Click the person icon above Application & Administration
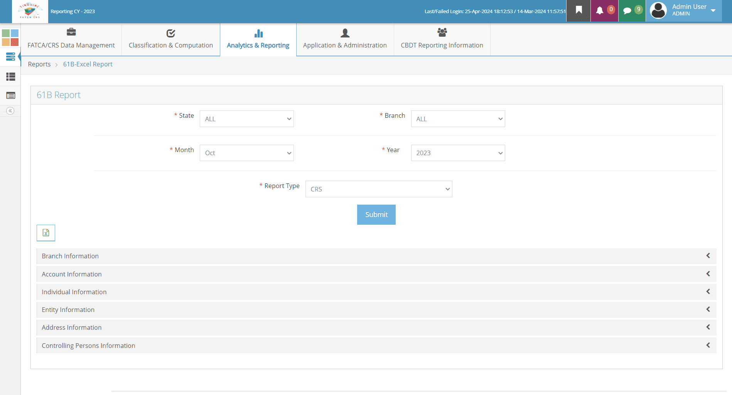Viewport: 732px width, 395px height. coord(345,33)
